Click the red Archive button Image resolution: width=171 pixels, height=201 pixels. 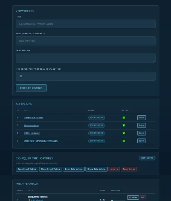(114, 169)
